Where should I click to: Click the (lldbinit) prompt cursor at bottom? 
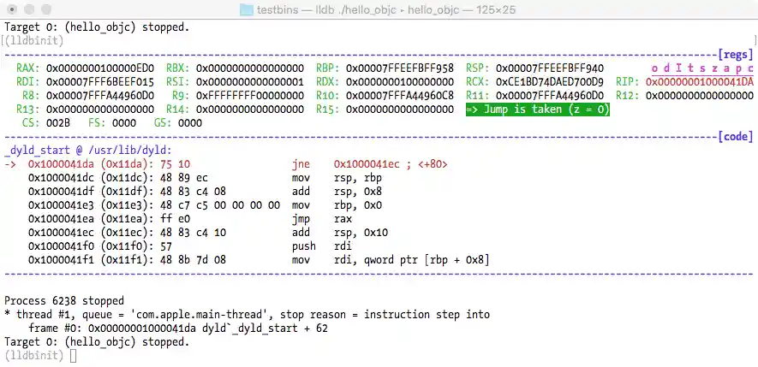[73, 356]
